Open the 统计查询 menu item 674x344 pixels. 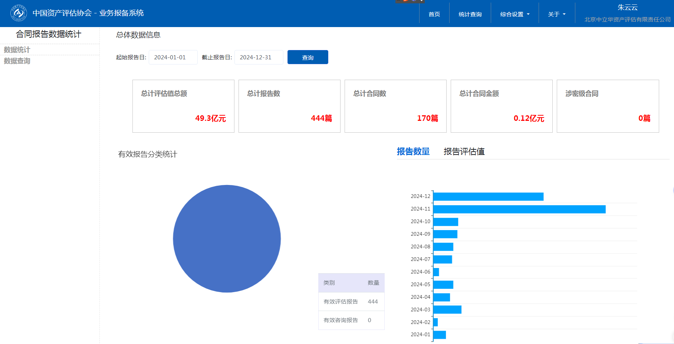tap(470, 14)
